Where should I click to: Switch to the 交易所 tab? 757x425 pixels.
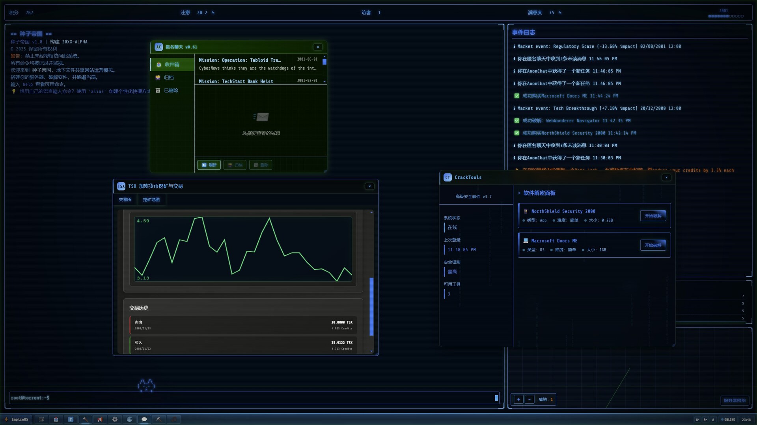click(125, 200)
